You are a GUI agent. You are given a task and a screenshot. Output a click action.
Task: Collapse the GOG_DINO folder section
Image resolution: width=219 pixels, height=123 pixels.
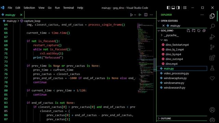click(159, 30)
